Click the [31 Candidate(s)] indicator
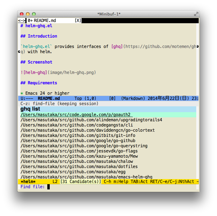 [81, 182]
